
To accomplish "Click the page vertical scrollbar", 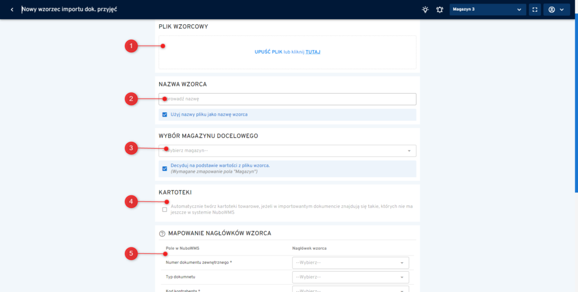I will pos(576,113).
